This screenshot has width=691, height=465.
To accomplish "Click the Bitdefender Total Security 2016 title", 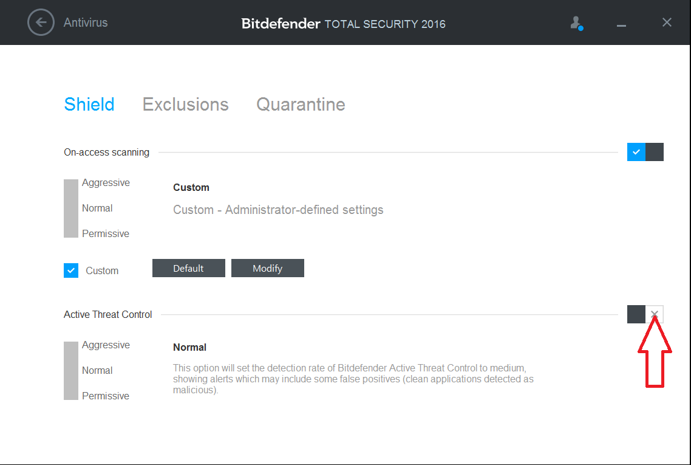I will (x=343, y=24).
